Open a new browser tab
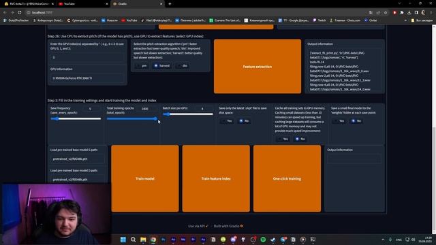 point(170,4)
